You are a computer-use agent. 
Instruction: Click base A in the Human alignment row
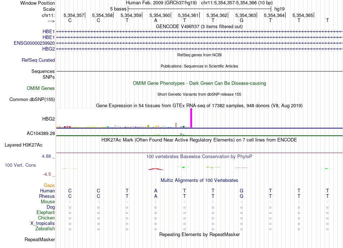point(156,191)
